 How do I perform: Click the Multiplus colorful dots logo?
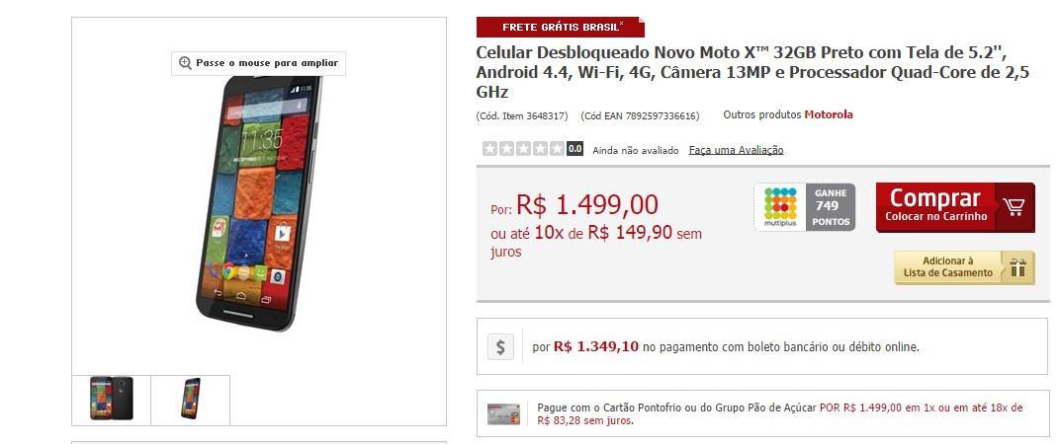point(780,207)
